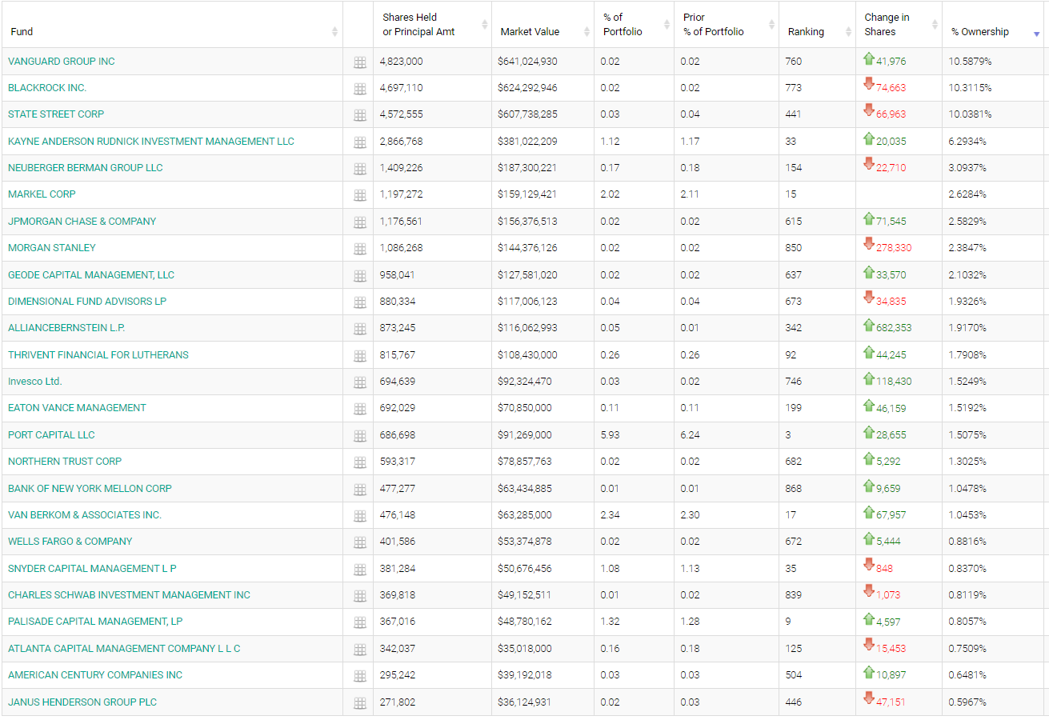Screen dimensions: 1049x720
Task: Open the EATON VANCE MANAGEMENT link
Action: (x=77, y=408)
